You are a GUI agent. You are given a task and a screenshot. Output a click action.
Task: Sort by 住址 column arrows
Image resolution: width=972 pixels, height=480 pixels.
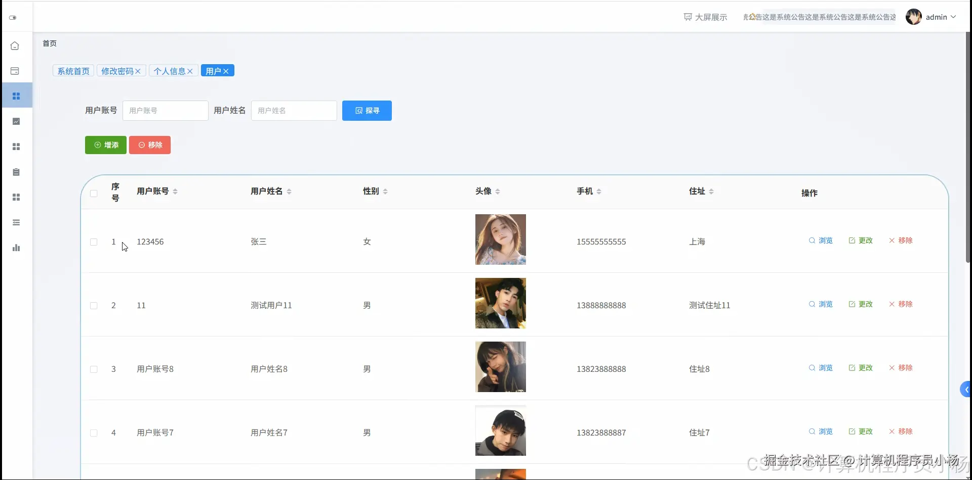point(711,191)
